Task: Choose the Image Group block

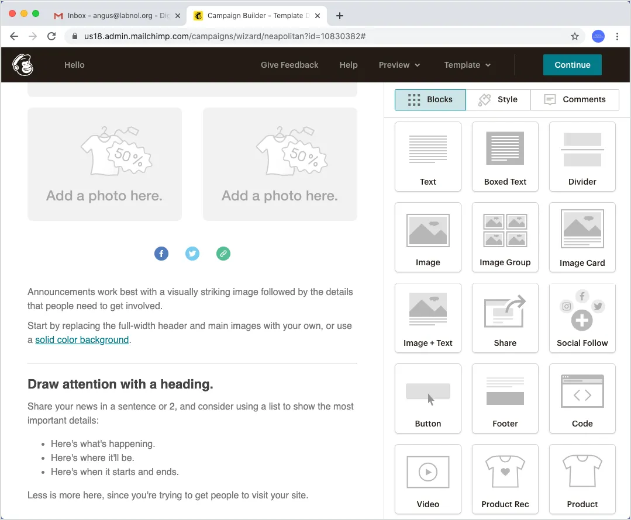Action: click(505, 237)
